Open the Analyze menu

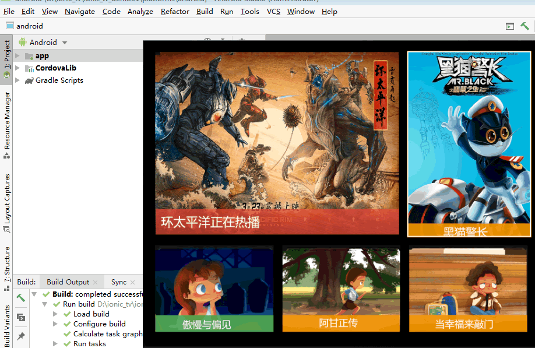click(x=140, y=12)
